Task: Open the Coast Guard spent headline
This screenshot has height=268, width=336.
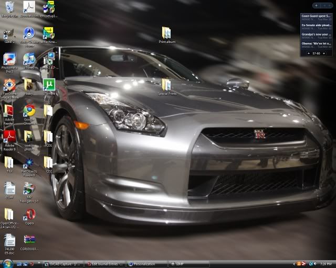Action: click(316, 17)
